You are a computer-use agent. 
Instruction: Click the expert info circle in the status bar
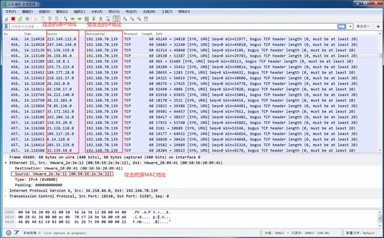click(x=9, y=233)
